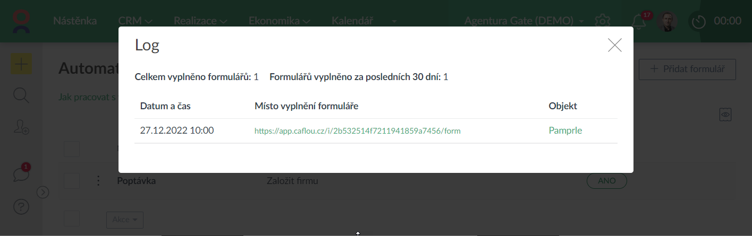Expand the CRM menu dropdown
This screenshot has height=236, width=752.
pos(136,21)
